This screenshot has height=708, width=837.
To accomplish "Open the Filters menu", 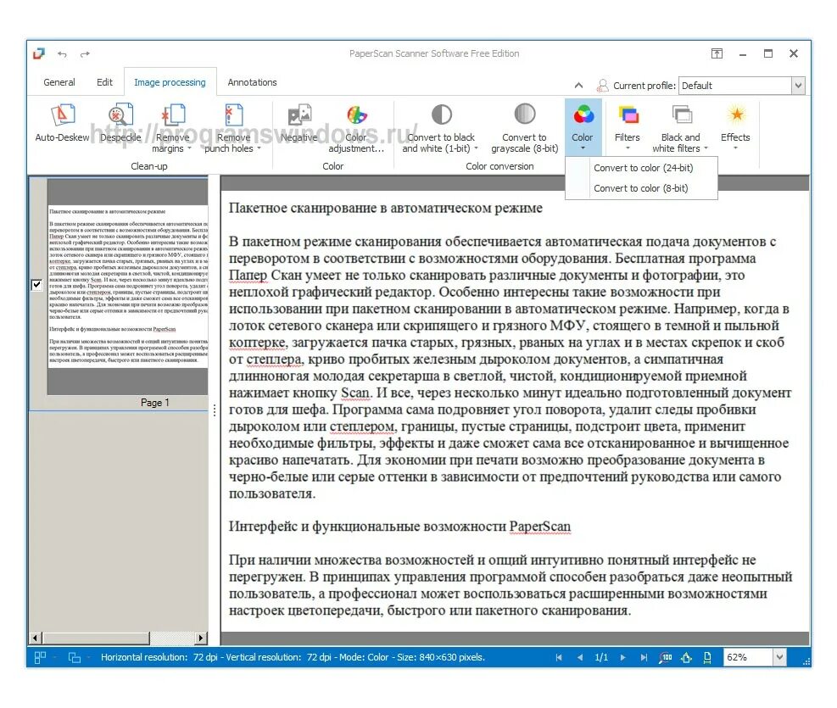I will 628,127.
